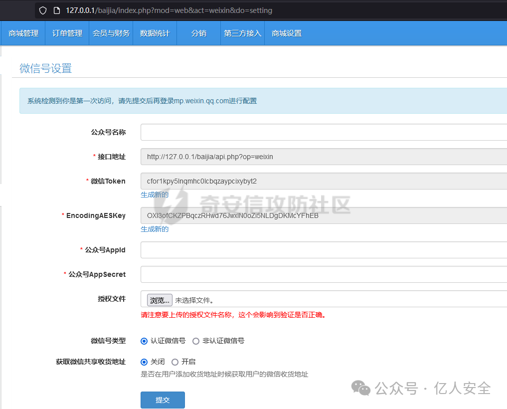Click 生成新的 link under EncodingAESKey
Viewport: 507px width, 409px height.
click(155, 229)
